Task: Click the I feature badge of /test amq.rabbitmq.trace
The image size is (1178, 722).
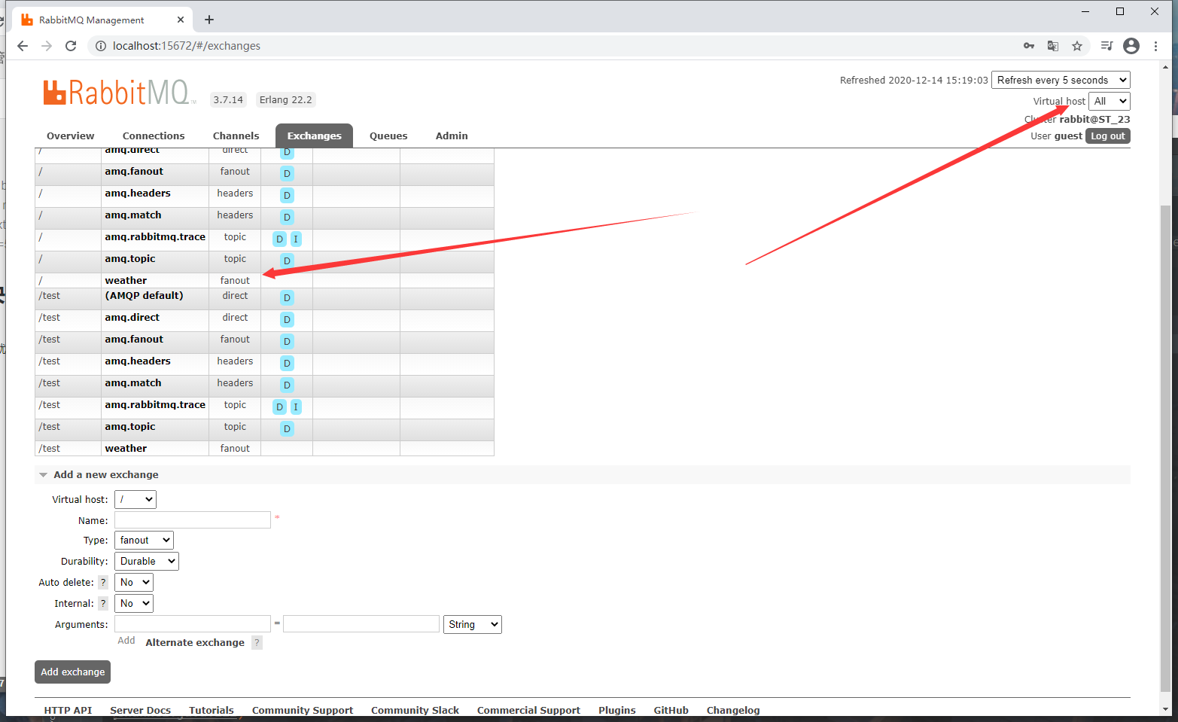Action: coord(296,407)
